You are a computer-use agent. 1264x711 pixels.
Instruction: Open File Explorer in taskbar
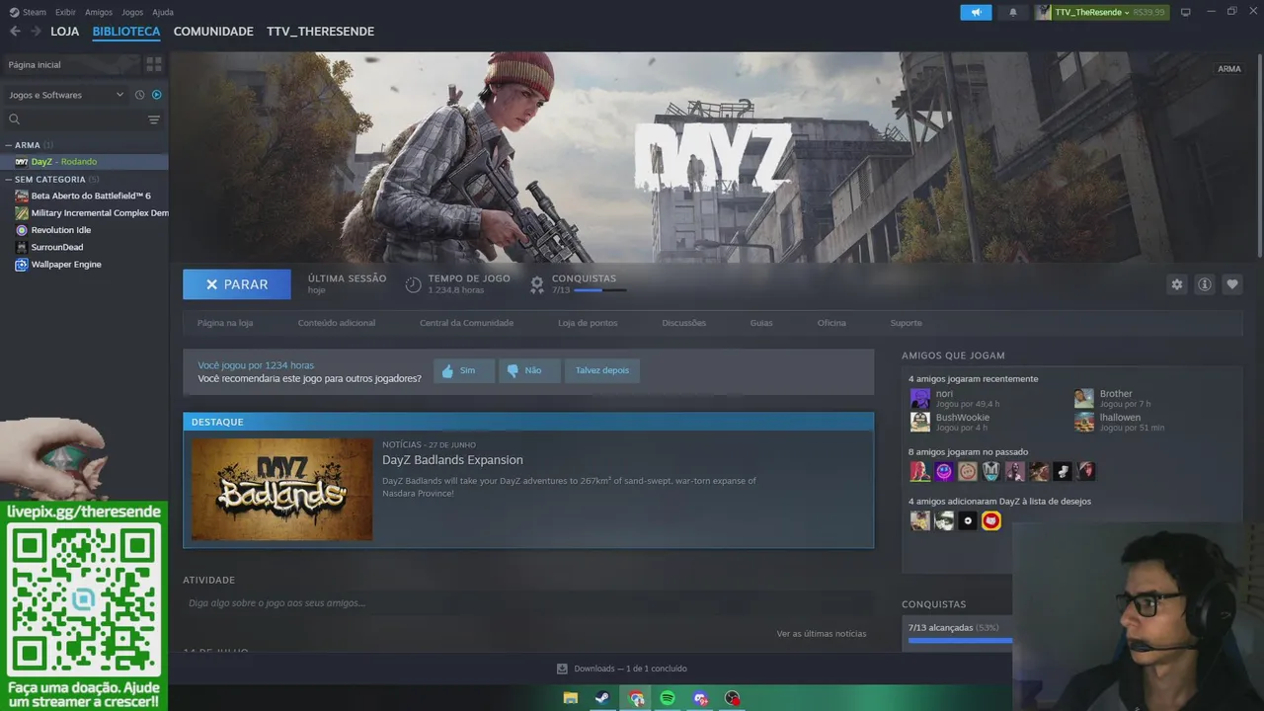[x=571, y=698]
